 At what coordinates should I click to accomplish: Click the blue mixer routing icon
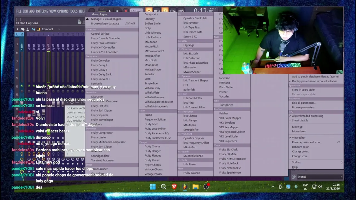click(x=33, y=29)
